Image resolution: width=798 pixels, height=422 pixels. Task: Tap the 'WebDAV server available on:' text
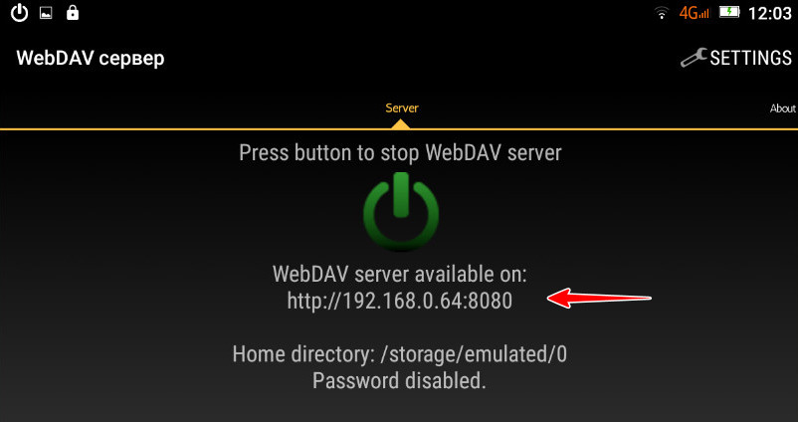click(400, 275)
